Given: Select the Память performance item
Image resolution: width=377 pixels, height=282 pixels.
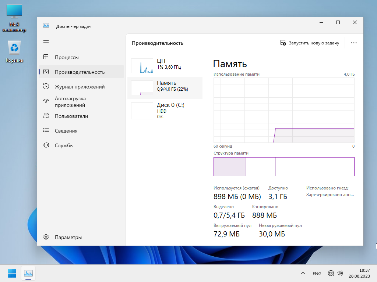Looking at the screenshot, I should [x=165, y=87].
